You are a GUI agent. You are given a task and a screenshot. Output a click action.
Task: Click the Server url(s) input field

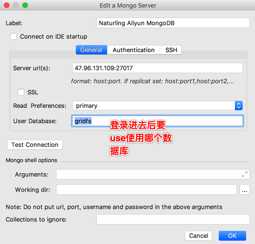click(158, 68)
